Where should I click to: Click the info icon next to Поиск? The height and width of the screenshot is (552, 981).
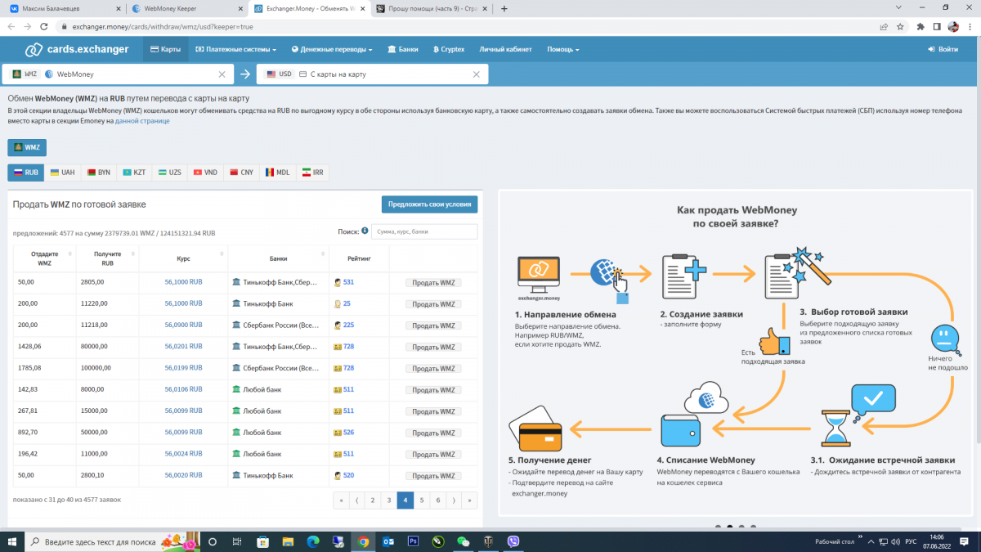pyautogui.click(x=365, y=231)
